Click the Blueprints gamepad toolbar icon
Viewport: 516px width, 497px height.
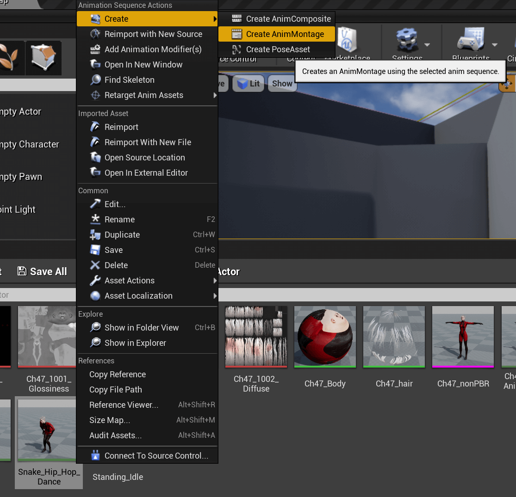tap(471, 40)
